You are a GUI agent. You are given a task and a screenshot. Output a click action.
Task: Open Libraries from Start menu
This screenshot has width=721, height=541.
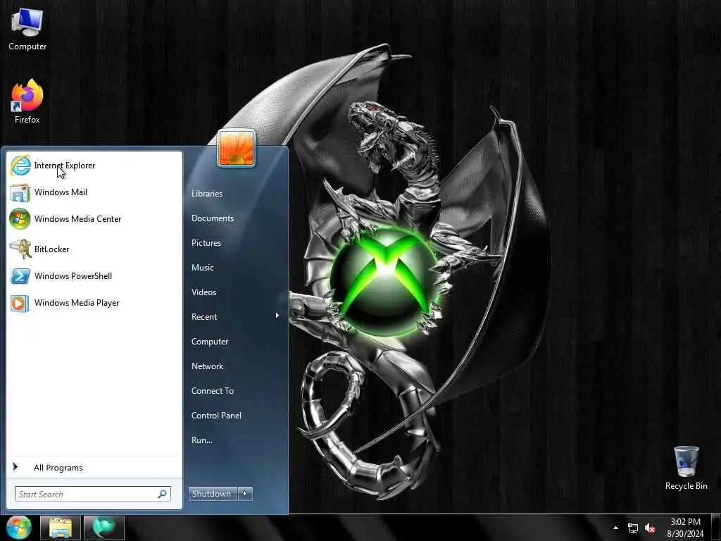pyautogui.click(x=207, y=194)
